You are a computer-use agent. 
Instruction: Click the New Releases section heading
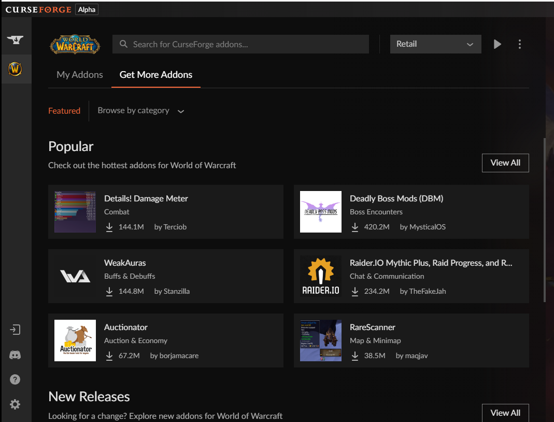89,397
